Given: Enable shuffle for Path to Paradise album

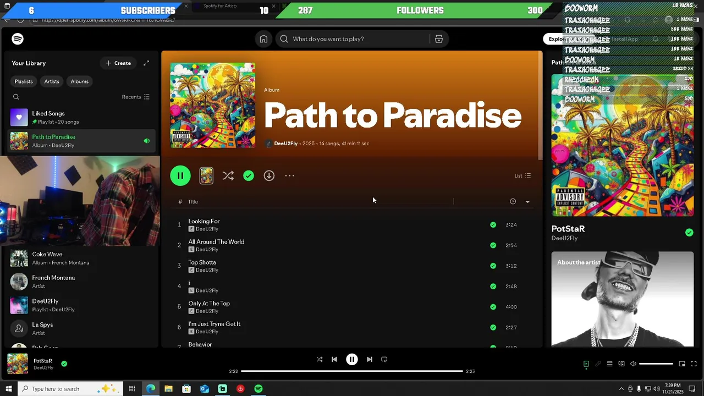Looking at the screenshot, I should point(228,175).
